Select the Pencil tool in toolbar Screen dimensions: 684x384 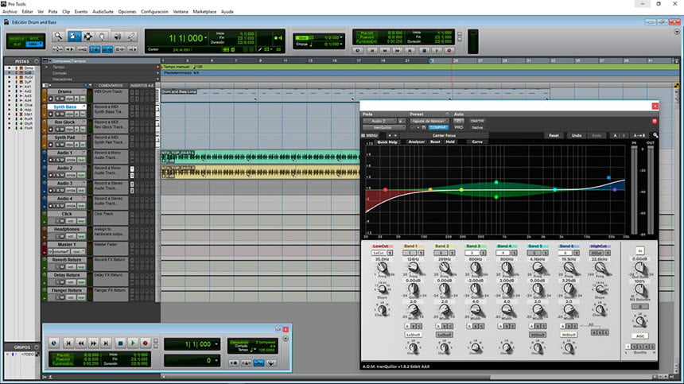(131, 37)
